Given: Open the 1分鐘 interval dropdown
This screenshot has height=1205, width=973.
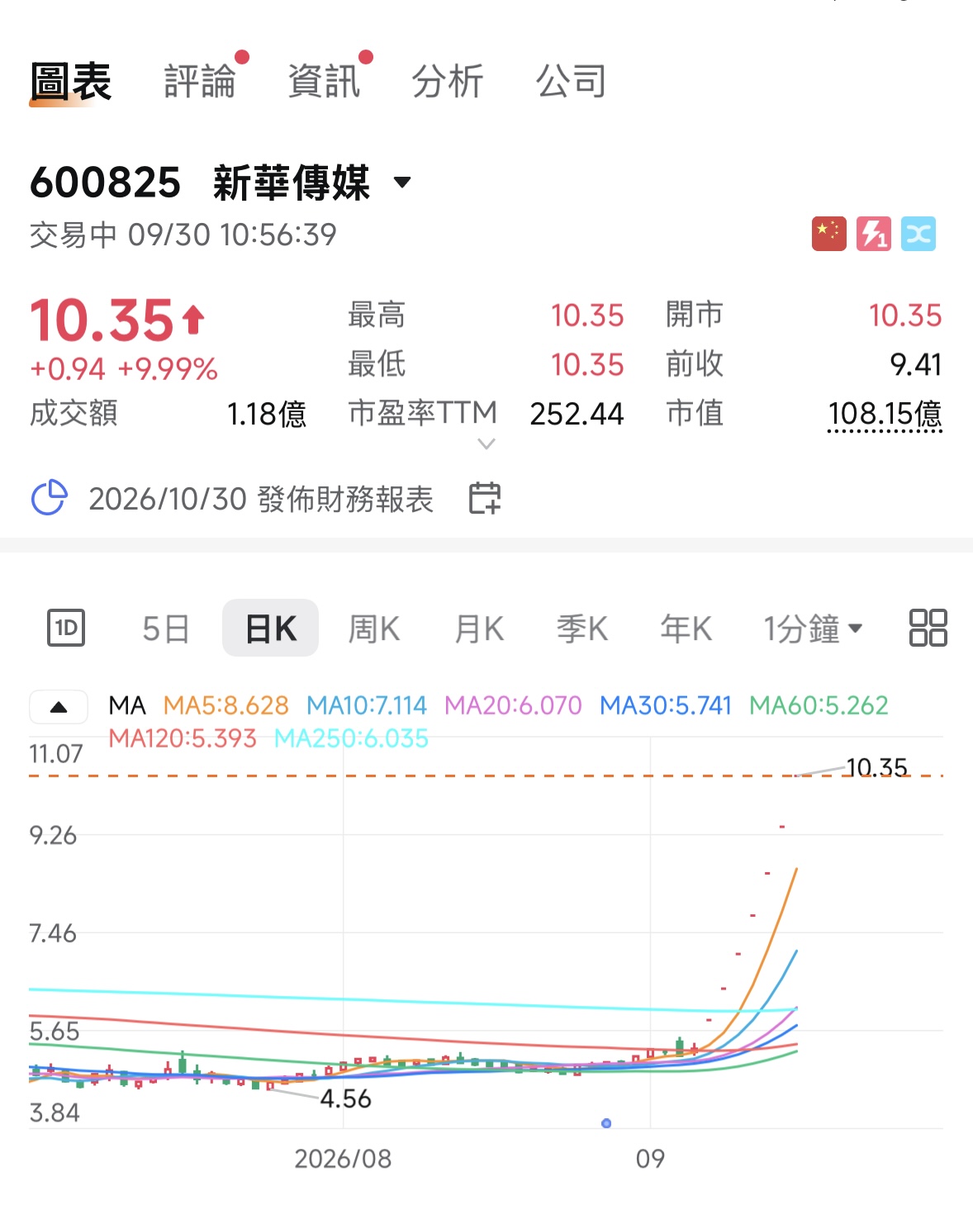Looking at the screenshot, I should pos(813,629).
